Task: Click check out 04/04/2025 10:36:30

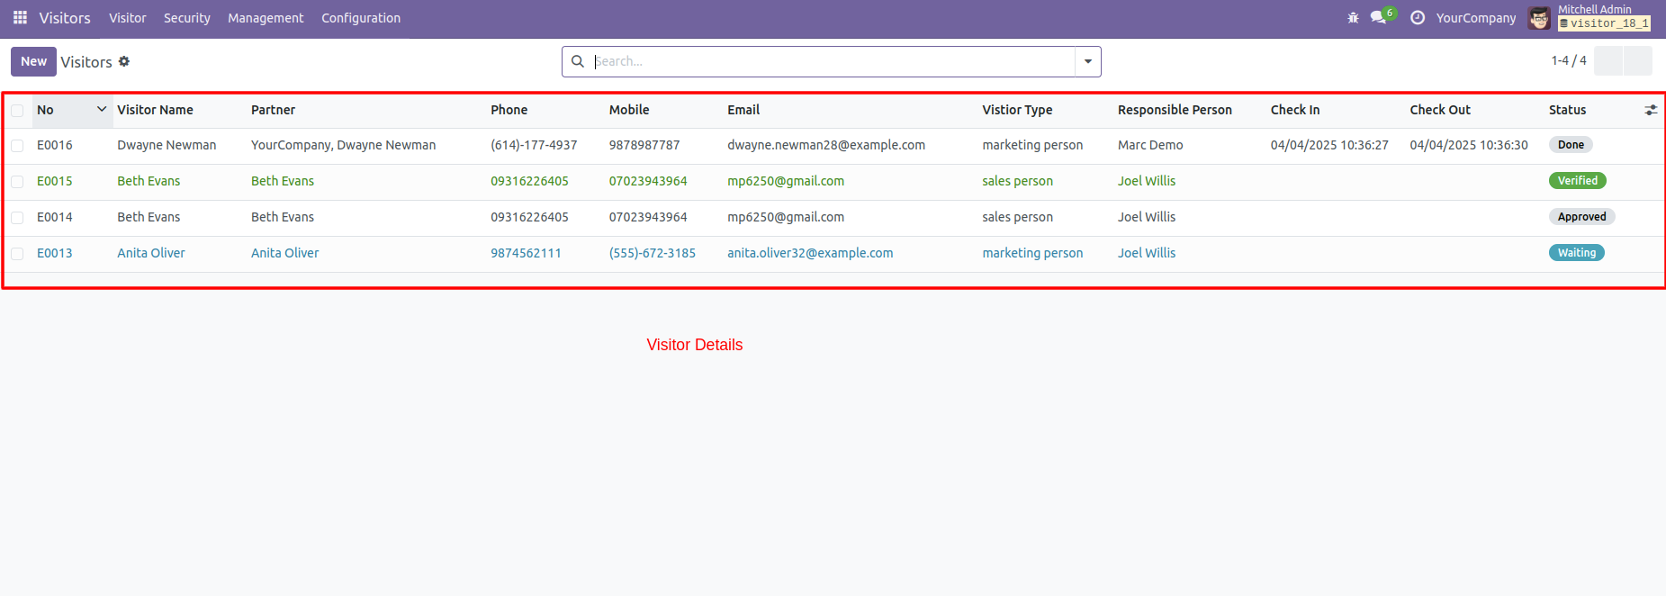Action: pyautogui.click(x=1469, y=145)
